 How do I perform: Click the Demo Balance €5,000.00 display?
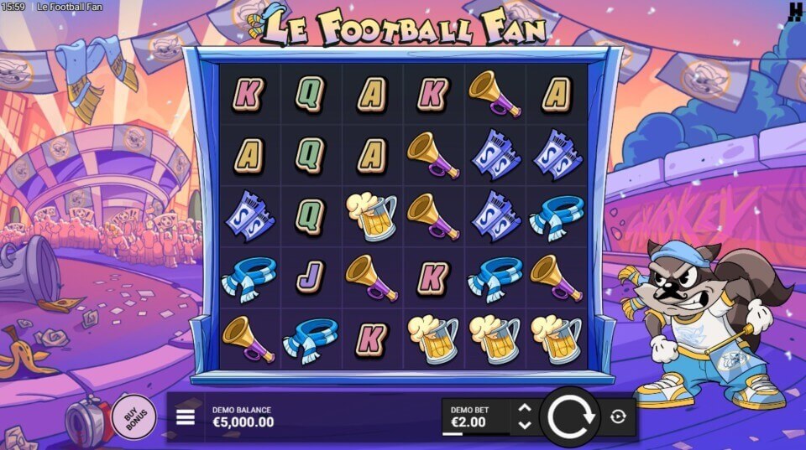243,417
